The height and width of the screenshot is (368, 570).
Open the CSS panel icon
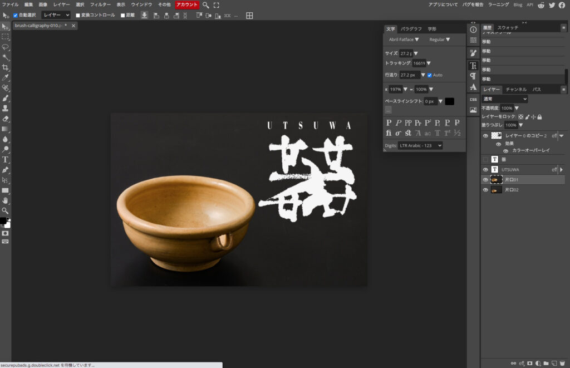point(473,99)
